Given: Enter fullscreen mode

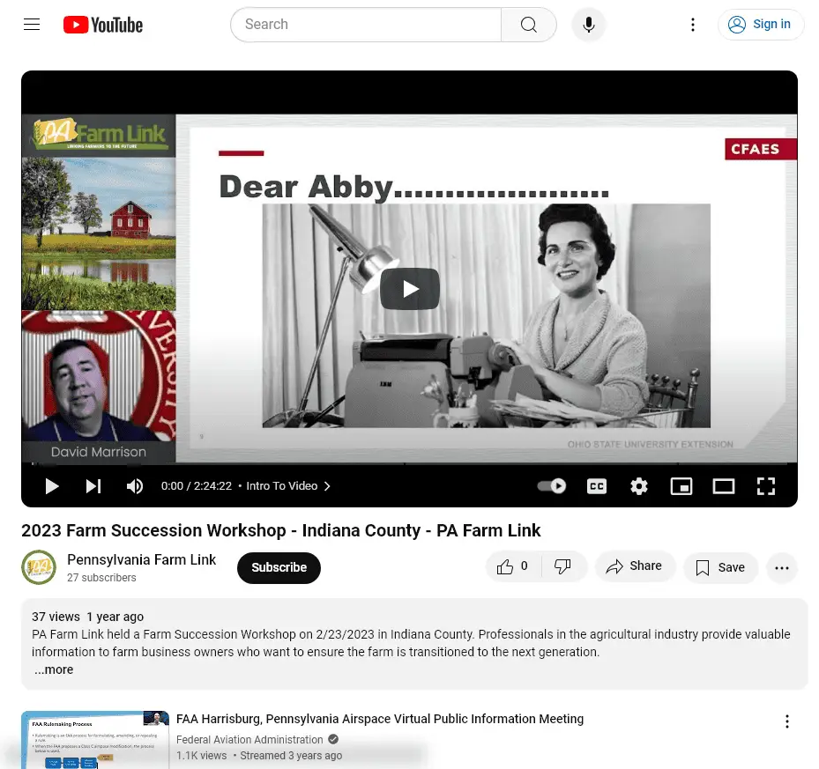Looking at the screenshot, I should pyautogui.click(x=766, y=486).
